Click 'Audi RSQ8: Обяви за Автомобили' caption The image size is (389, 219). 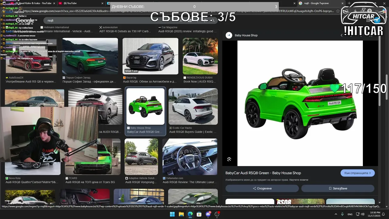(150, 82)
